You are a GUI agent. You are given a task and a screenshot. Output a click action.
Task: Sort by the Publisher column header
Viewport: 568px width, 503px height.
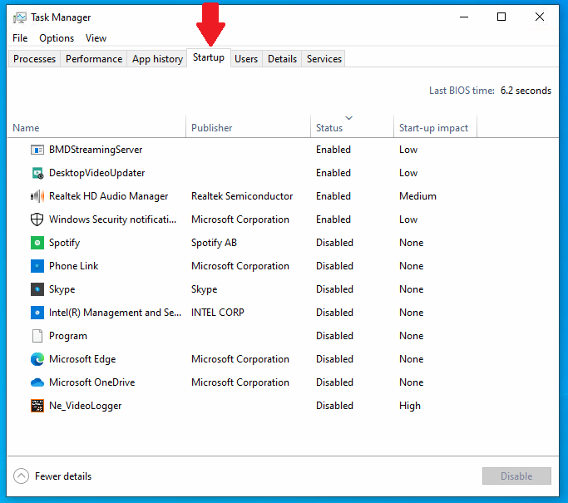click(x=212, y=128)
